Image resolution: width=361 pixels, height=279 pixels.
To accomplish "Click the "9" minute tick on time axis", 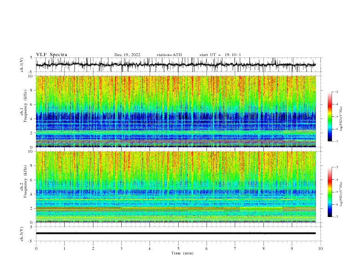I will 292,248.
